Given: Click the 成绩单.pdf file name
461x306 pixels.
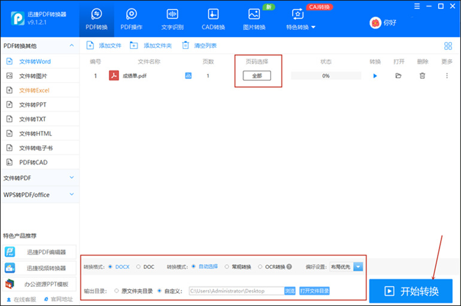Looking at the screenshot, I should coord(135,76).
